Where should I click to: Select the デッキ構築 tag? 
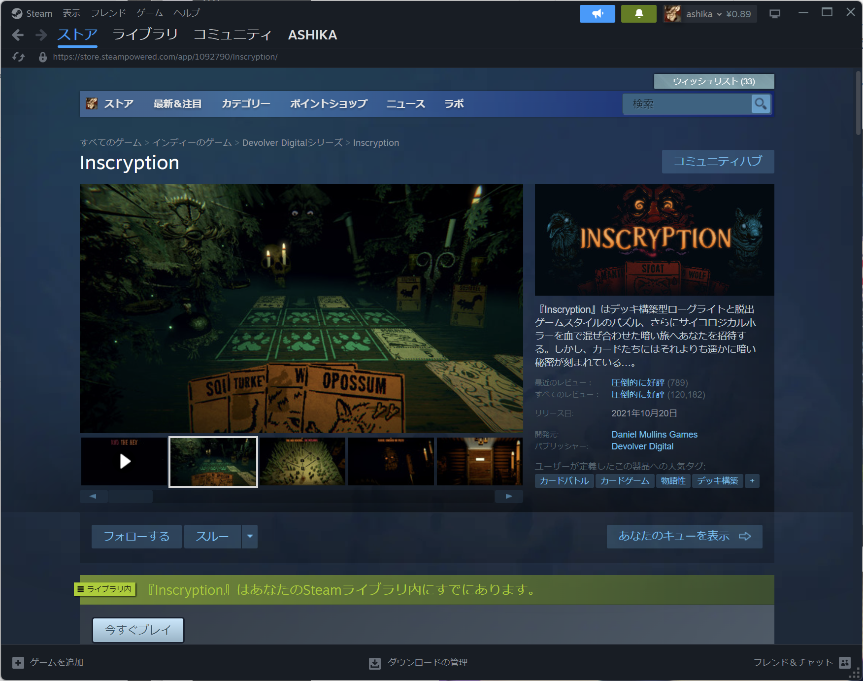(x=717, y=481)
